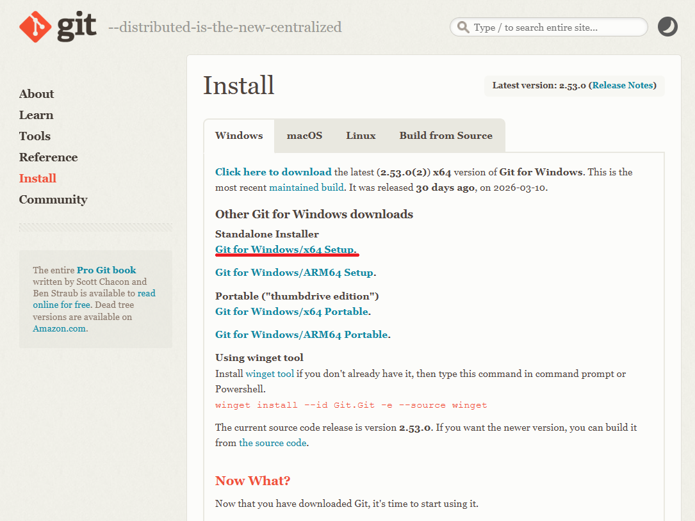This screenshot has height=521, width=695.
Task: Open the Reference section
Action: (48, 157)
